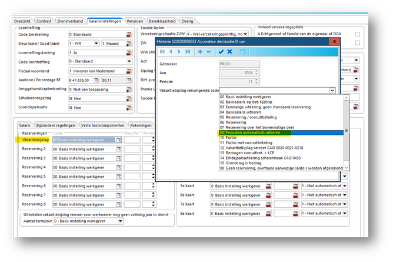Open history icon for 8e kaart code
The height and width of the screenshot is (262, 393).
coord(268,214)
